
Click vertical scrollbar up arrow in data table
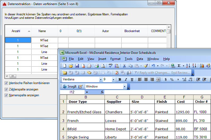[x=169, y=27]
